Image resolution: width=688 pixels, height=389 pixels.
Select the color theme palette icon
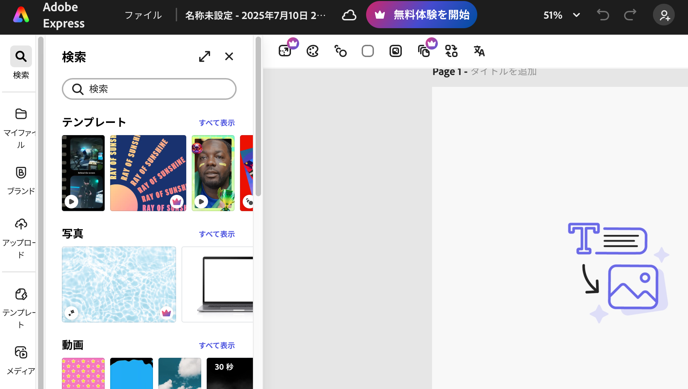point(312,51)
